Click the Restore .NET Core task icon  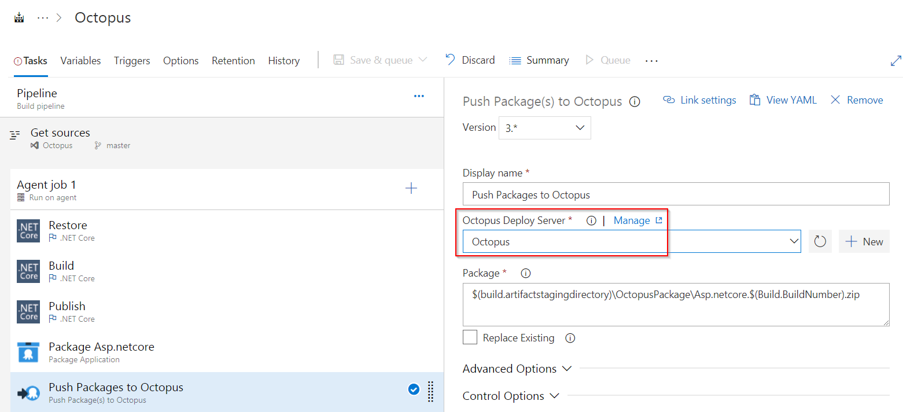[28, 230]
